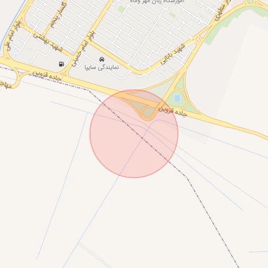Click the شهید بابایی street label

pos(173,54)
